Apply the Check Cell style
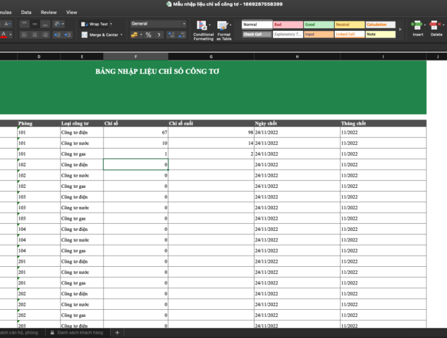 coord(256,34)
